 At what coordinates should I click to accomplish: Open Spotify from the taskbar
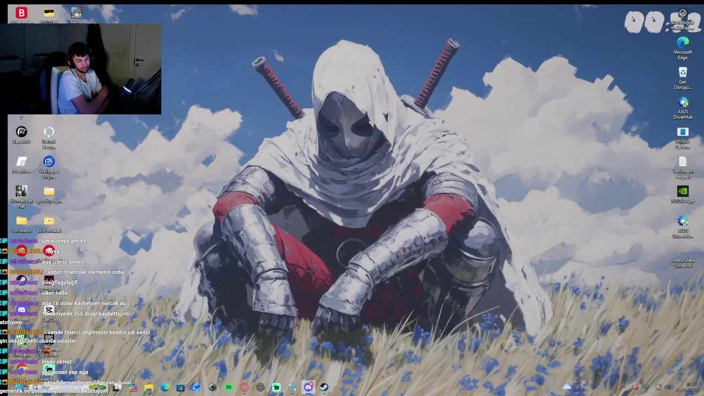tap(228, 388)
